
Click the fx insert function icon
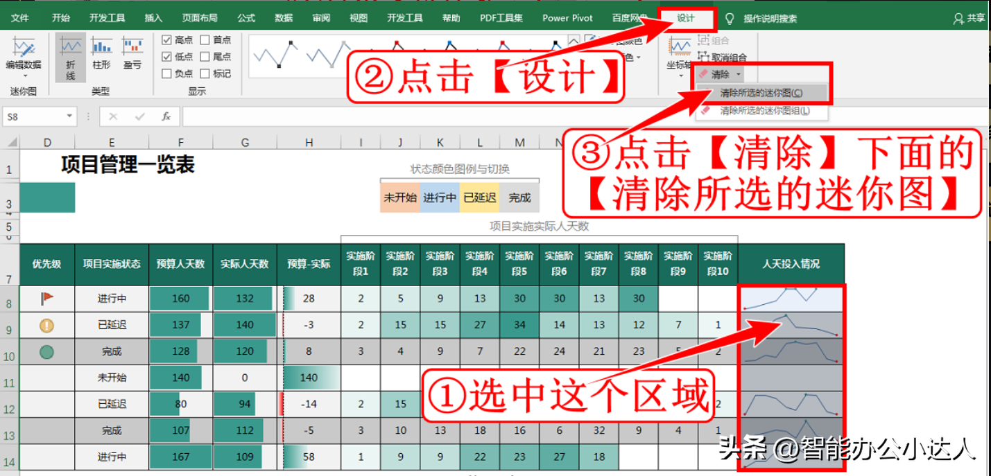(166, 116)
